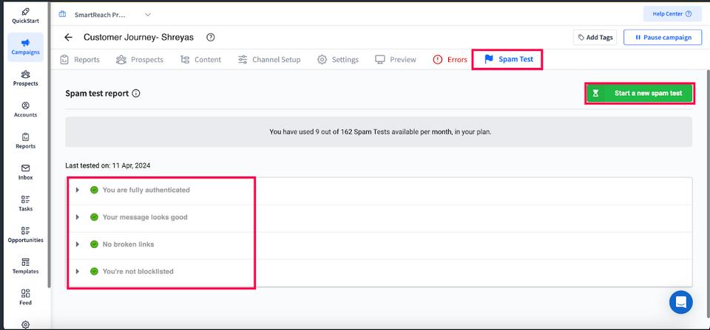This screenshot has width=710, height=330.
Task: Open the settings gear in the sidebar
Action: (x=25, y=324)
